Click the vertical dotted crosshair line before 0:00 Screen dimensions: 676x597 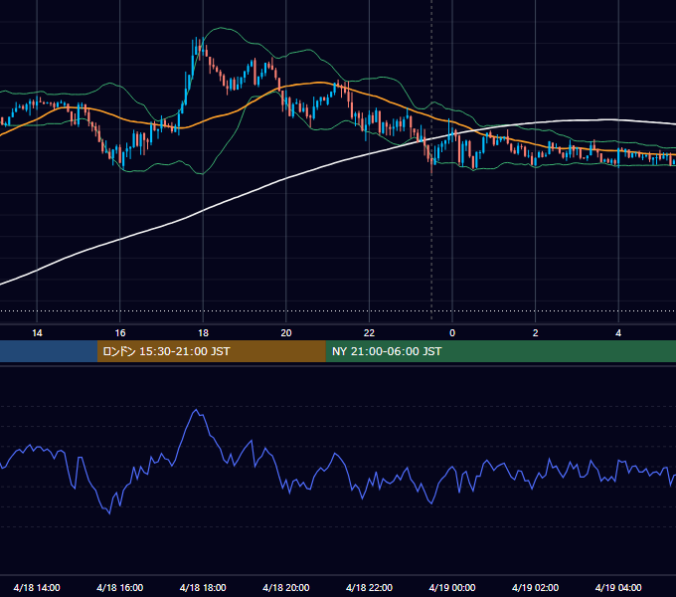(x=431, y=159)
